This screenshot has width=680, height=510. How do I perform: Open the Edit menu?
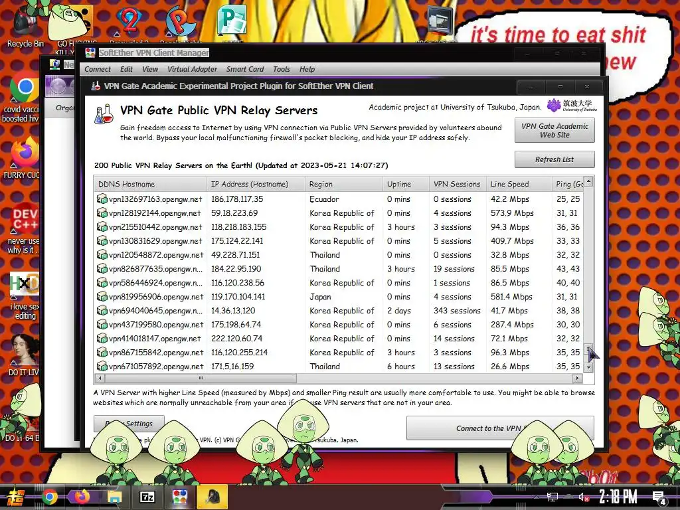(126, 69)
